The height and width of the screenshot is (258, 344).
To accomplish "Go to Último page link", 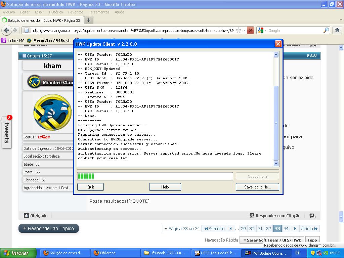I will [x=309, y=228].
